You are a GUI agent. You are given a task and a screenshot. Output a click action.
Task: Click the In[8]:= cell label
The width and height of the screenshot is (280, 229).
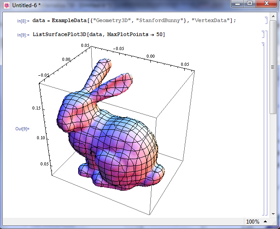[23, 21]
